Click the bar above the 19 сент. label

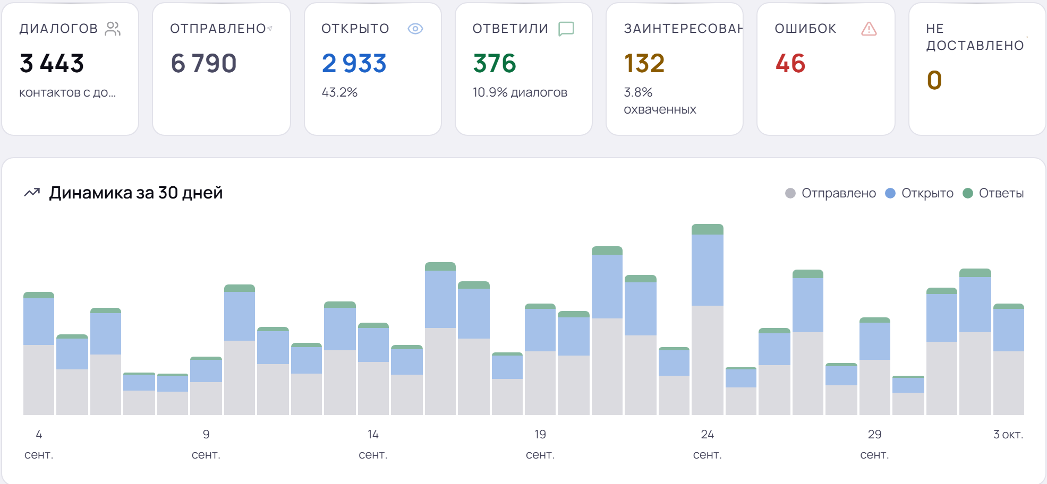pyautogui.click(x=540, y=359)
